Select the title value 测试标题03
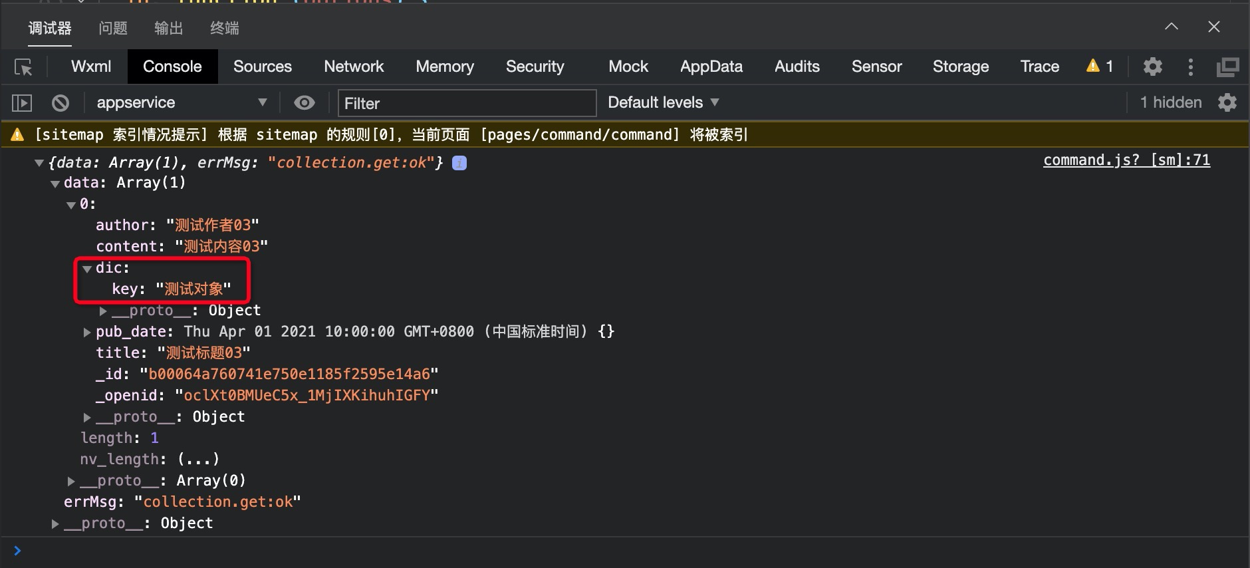 point(204,353)
